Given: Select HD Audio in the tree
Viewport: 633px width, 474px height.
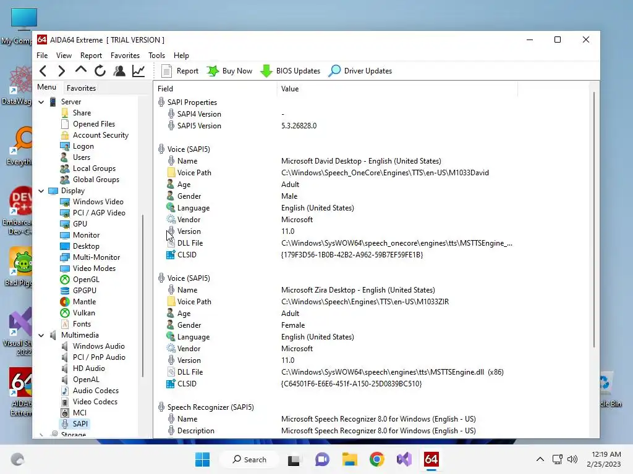Looking at the screenshot, I should [89, 368].
